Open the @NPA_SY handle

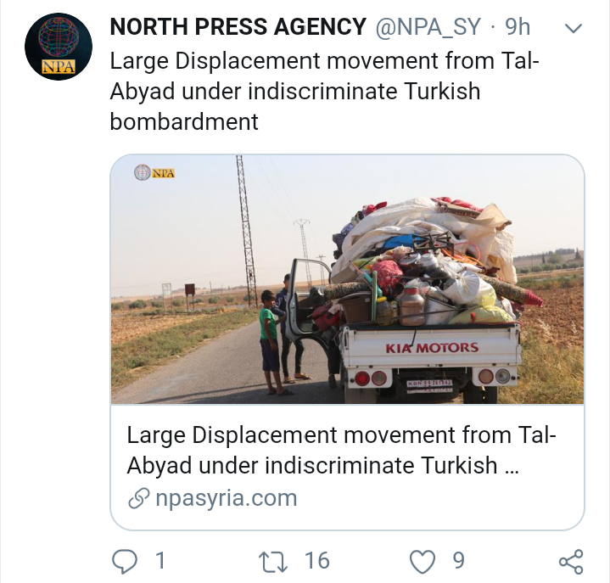[428, 27]
